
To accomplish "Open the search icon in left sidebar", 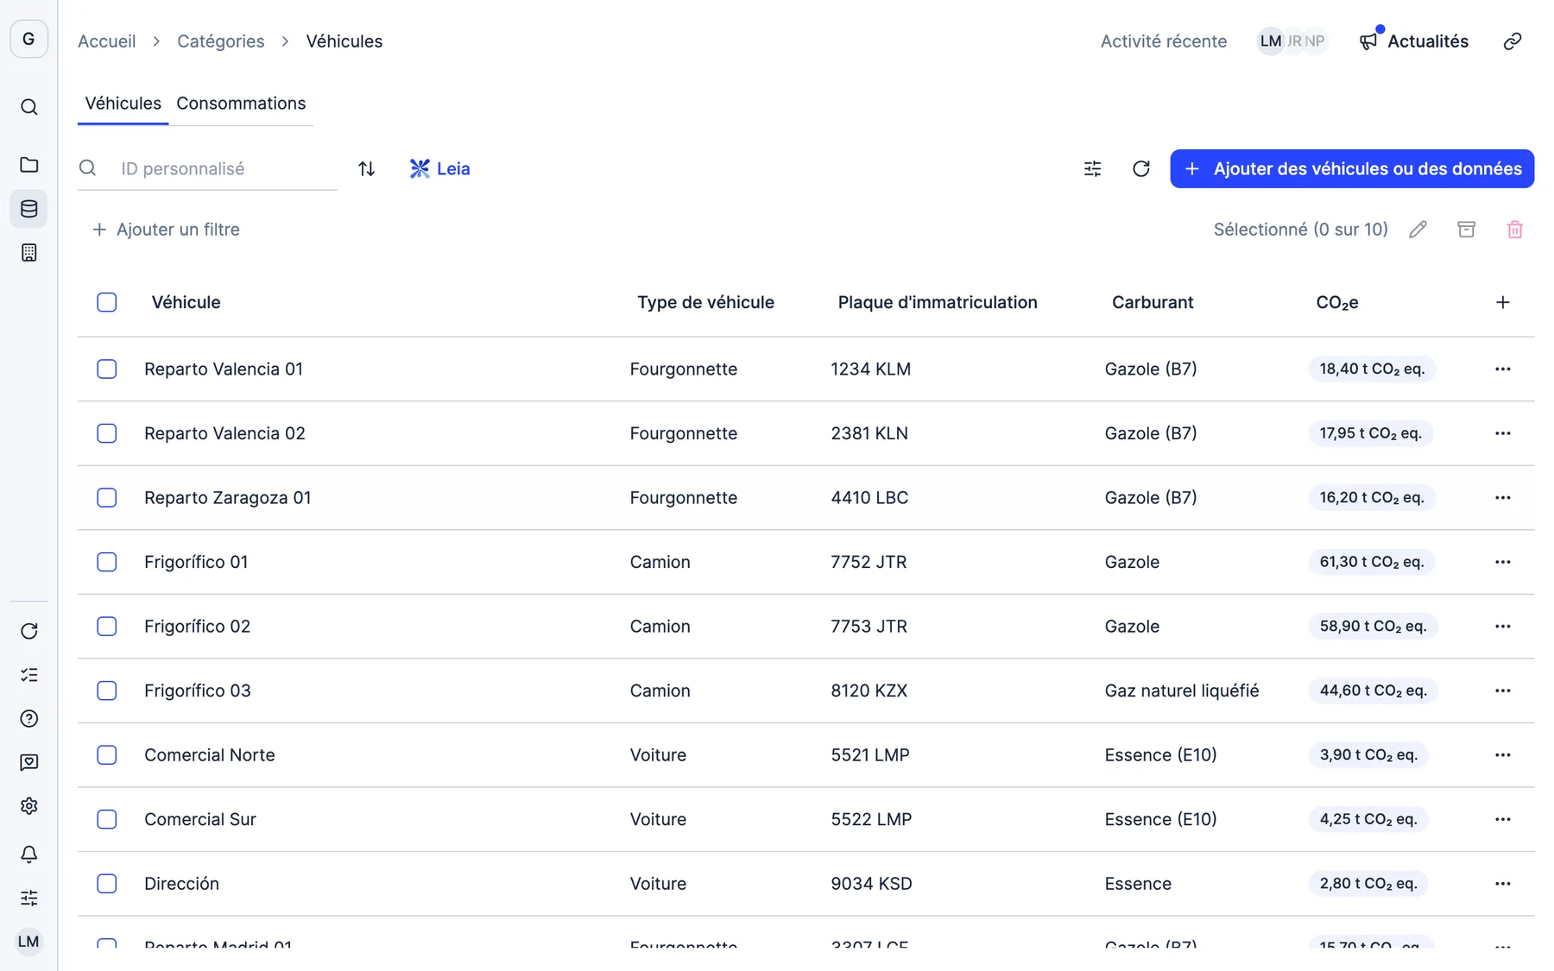I will [x=28, y=107].
